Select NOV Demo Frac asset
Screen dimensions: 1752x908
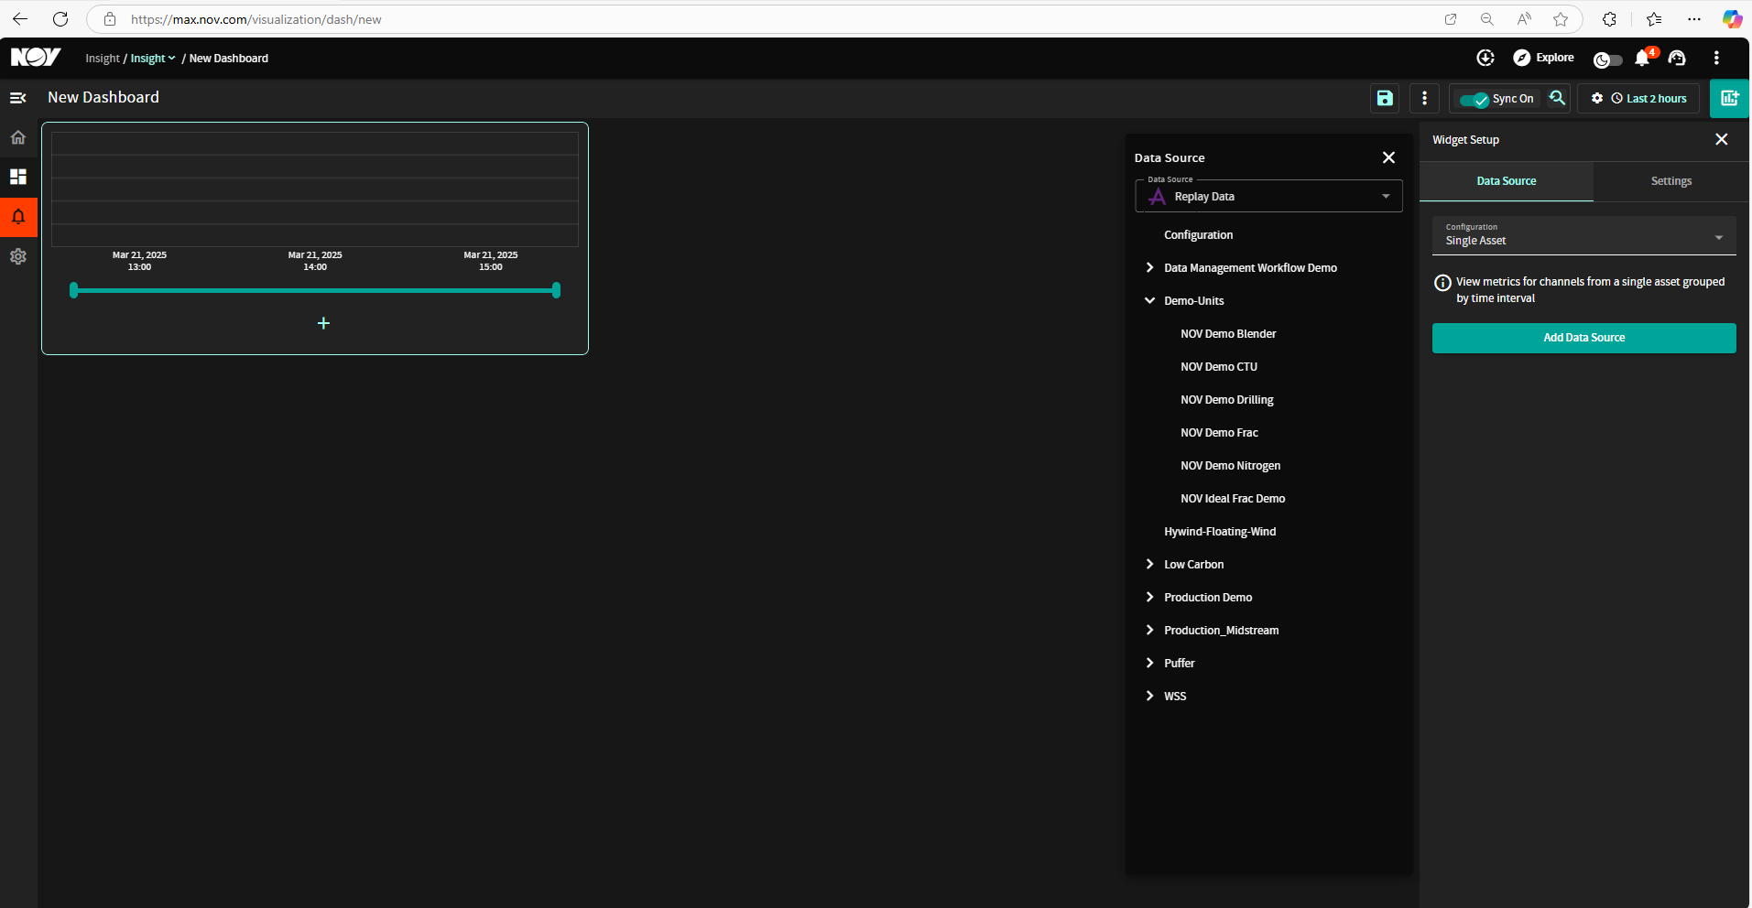1219,432
